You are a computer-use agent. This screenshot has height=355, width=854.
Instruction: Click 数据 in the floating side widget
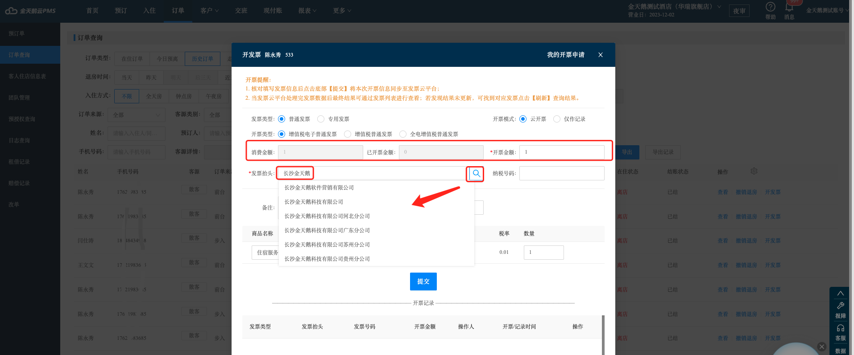[x=841, y=351]
